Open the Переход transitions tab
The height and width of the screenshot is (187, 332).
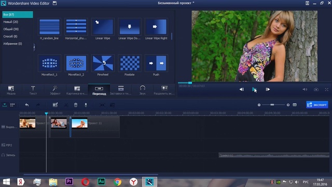tap(99, 90)
